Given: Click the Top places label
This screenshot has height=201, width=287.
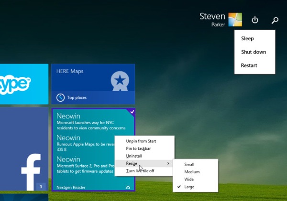Looking at the screenshot, I should click(x=77, y=97).
